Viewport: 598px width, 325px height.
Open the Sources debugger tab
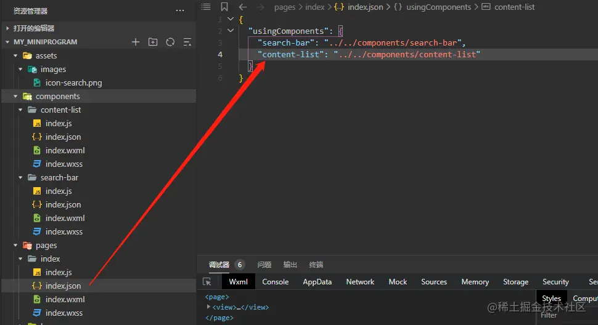click(x=434, y=282)
